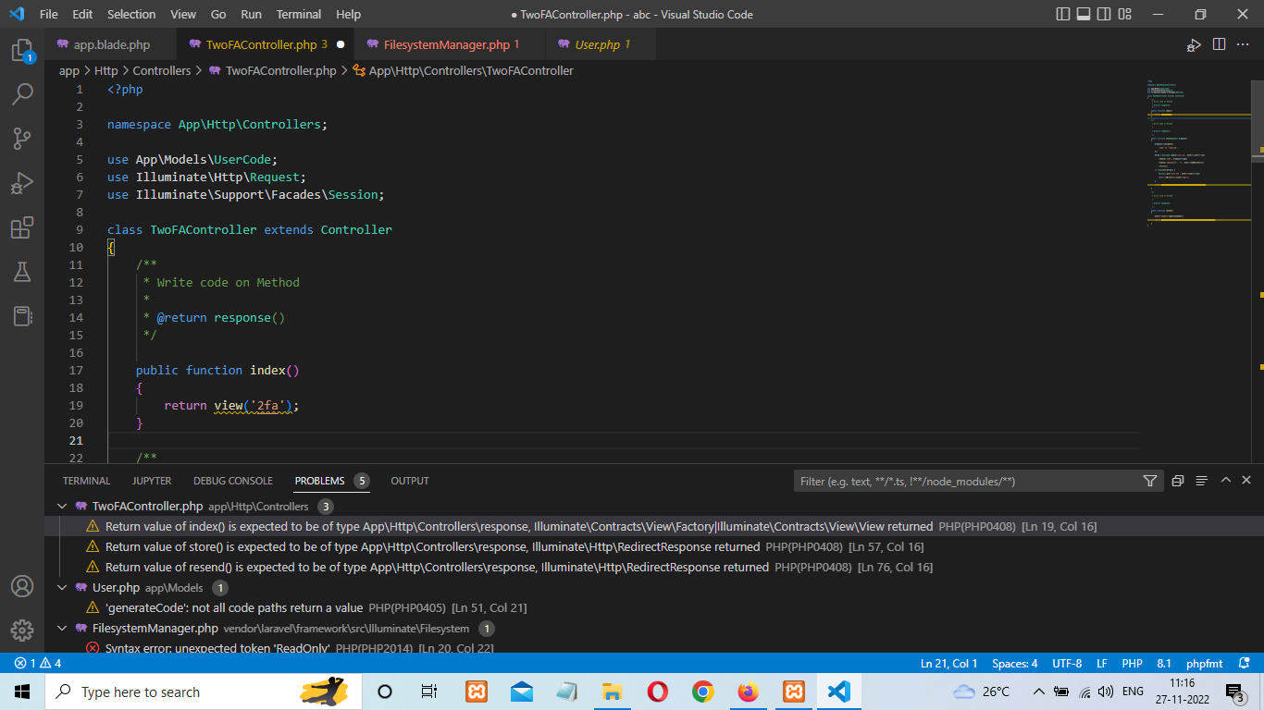Image resolution: width=1264 pixels, height=710 pixels.
Task: Click the unsaved dot on the TwoFAController.php tab
Action: pyautogui.click(x=341, y=44)
